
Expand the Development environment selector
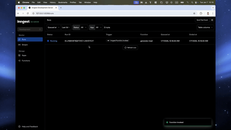point(30,29)
